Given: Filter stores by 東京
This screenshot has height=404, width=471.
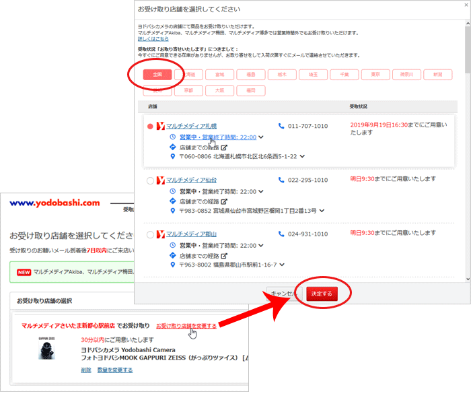Looking at the screenshot, I should (x=375, y=75).
